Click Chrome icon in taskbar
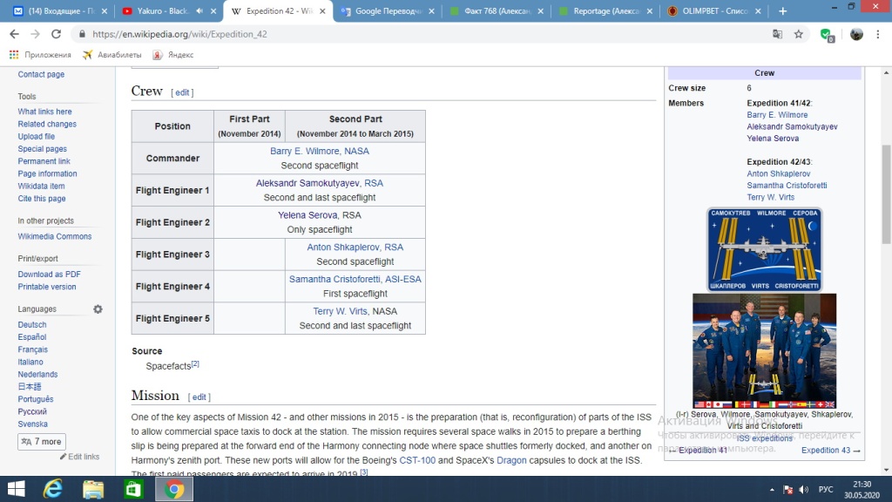Viewport: 892px width, 502px height. [174, 489]
